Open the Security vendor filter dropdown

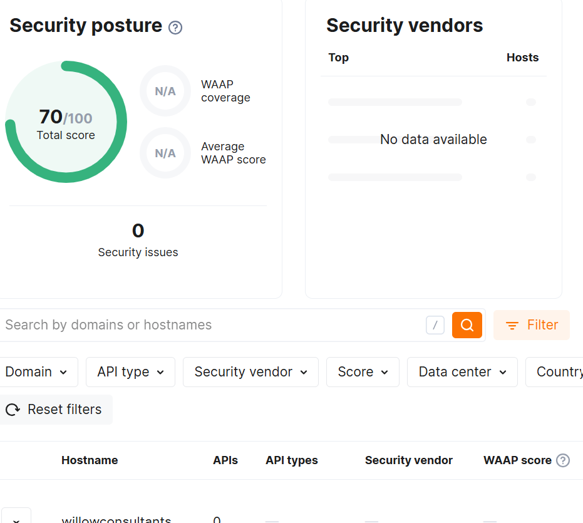250,371
